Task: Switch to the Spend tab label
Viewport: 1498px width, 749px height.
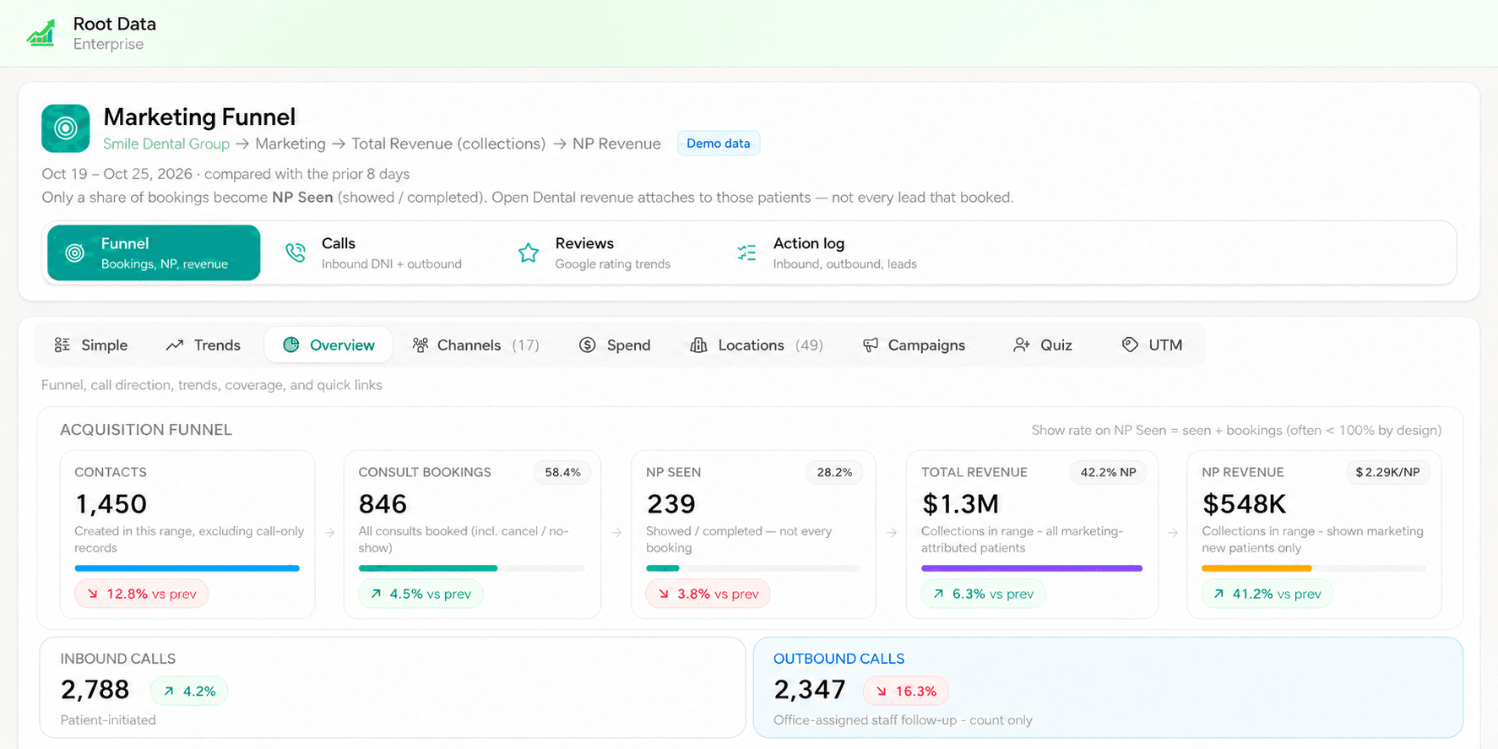Action: pos(629,345)
